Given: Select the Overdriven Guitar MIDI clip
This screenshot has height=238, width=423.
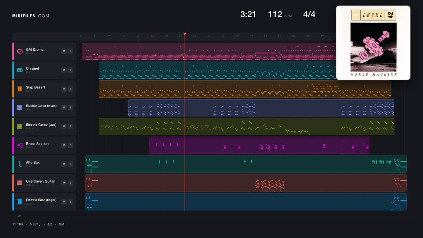Looking at the screenshot, I should 246,183.
